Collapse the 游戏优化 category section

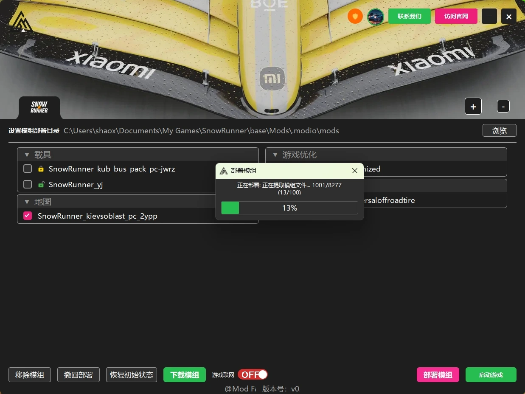275,155
